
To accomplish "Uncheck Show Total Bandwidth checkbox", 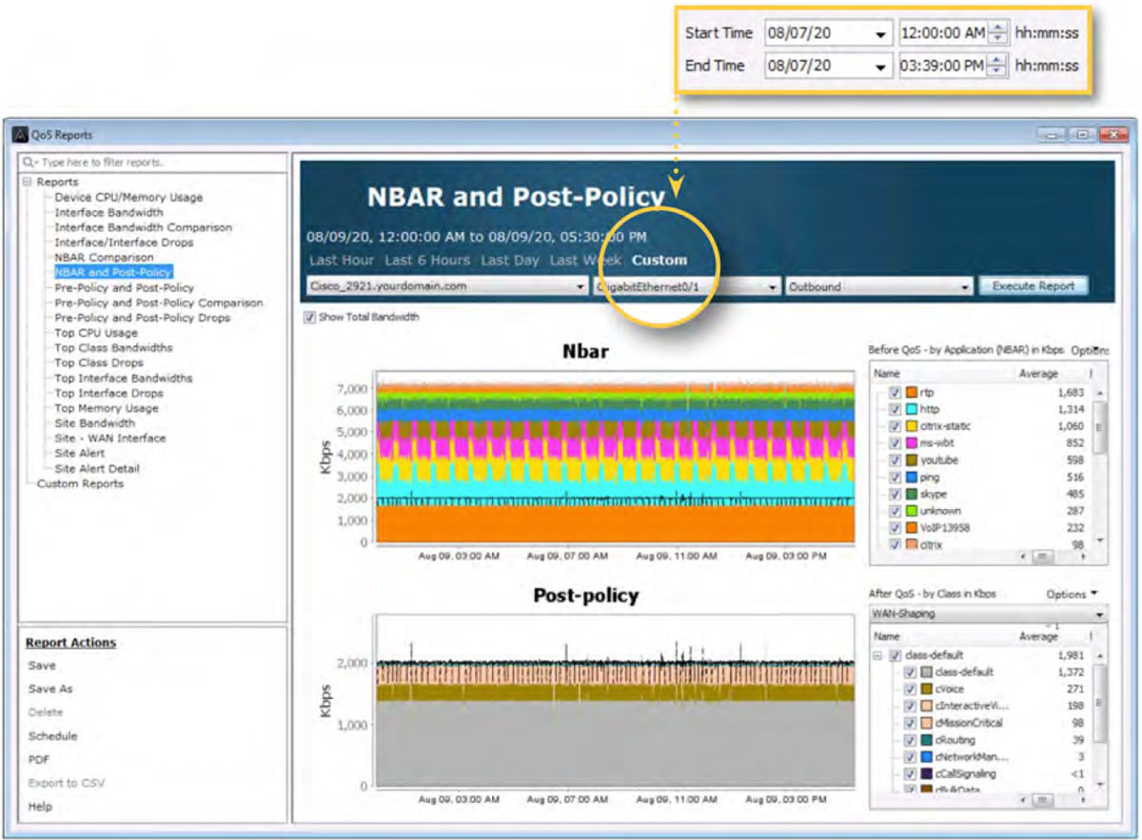I will pos(308,317).
